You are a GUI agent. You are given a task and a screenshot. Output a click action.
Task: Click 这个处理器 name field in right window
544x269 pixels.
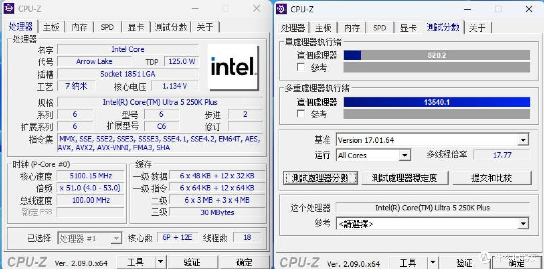point(433,208)
